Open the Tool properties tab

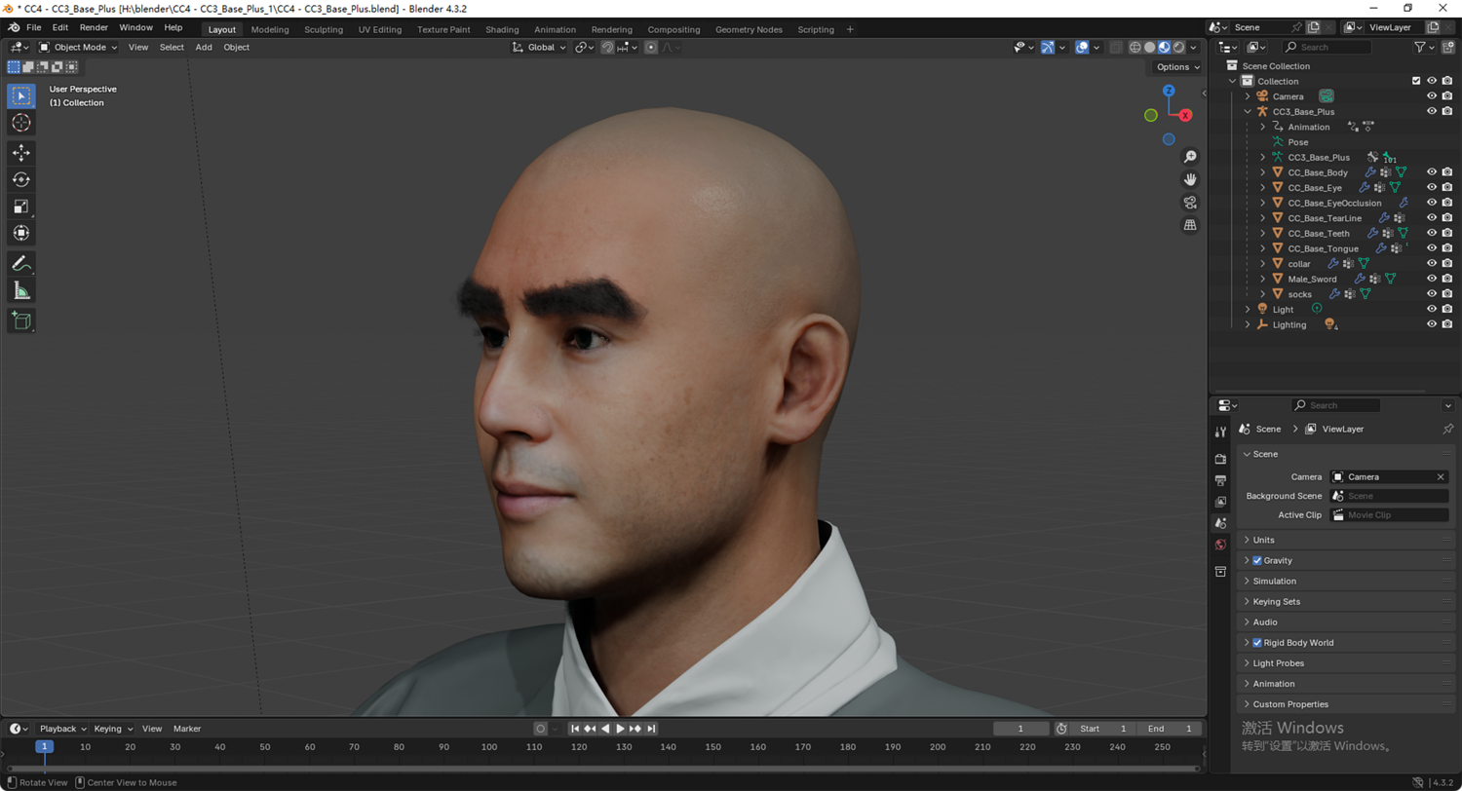pos(1220,432)
